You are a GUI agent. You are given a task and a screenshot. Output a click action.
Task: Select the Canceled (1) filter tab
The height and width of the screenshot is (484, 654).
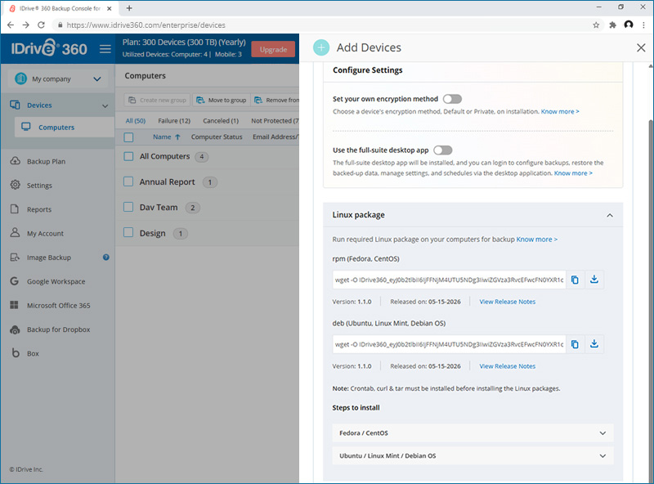pyautogui.click(x=221, y=120)
